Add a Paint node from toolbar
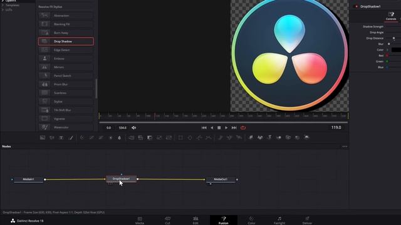401x225 pixels. point(71,137)
